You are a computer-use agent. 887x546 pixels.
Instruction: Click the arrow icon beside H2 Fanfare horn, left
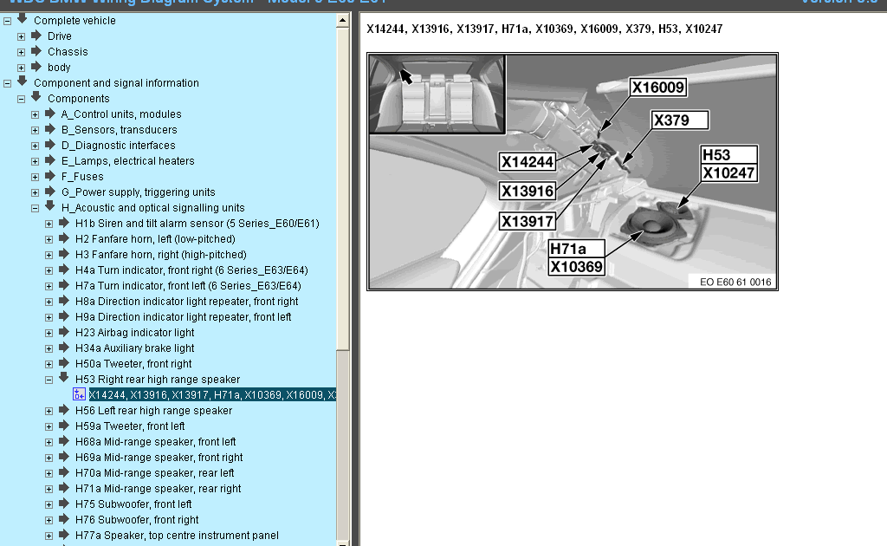(64, 238)
